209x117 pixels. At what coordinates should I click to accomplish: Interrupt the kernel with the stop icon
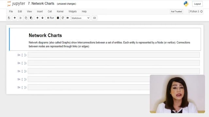point(58,18)
